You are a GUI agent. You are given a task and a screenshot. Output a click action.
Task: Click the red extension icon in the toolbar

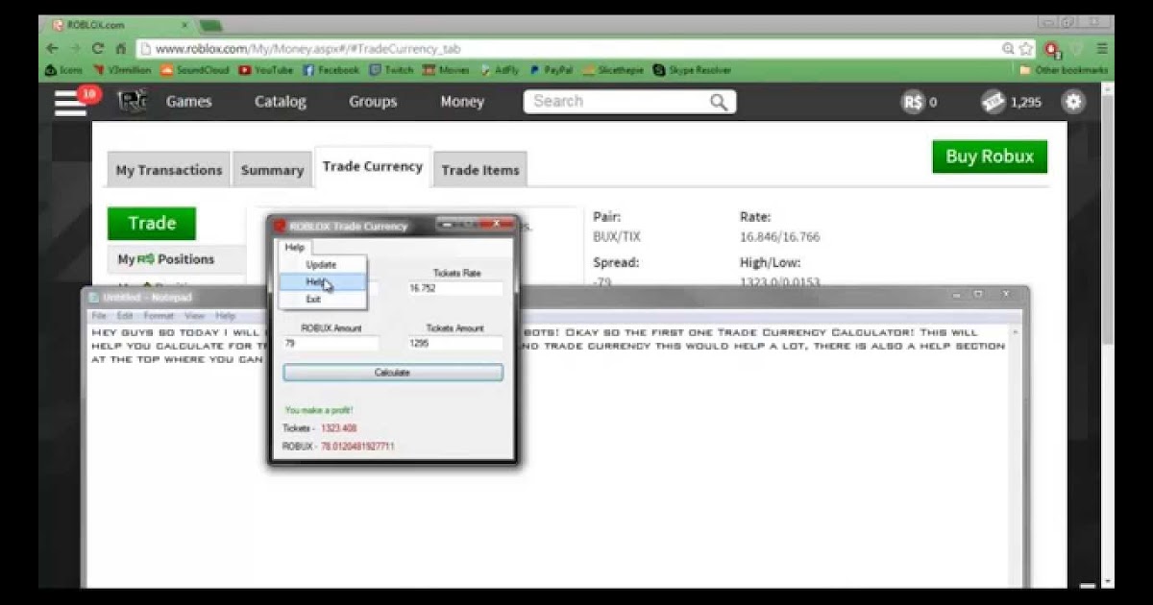click(x=1053, y=49)
